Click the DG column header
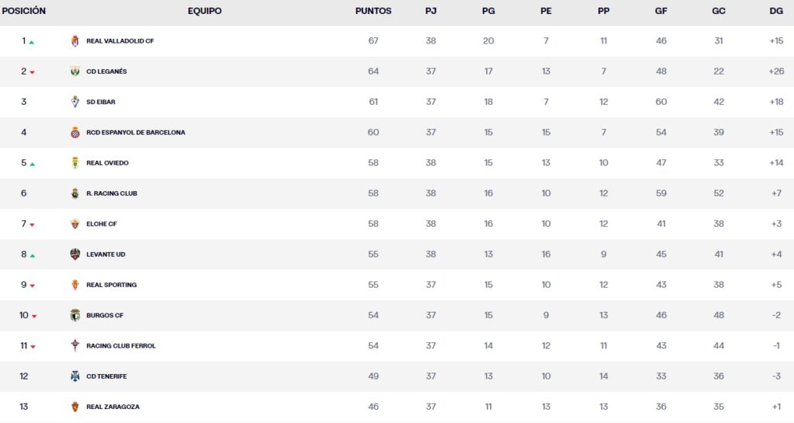 click(776, 12)
